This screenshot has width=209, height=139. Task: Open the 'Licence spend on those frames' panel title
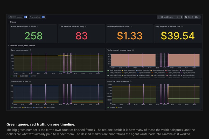coord(118,27)
